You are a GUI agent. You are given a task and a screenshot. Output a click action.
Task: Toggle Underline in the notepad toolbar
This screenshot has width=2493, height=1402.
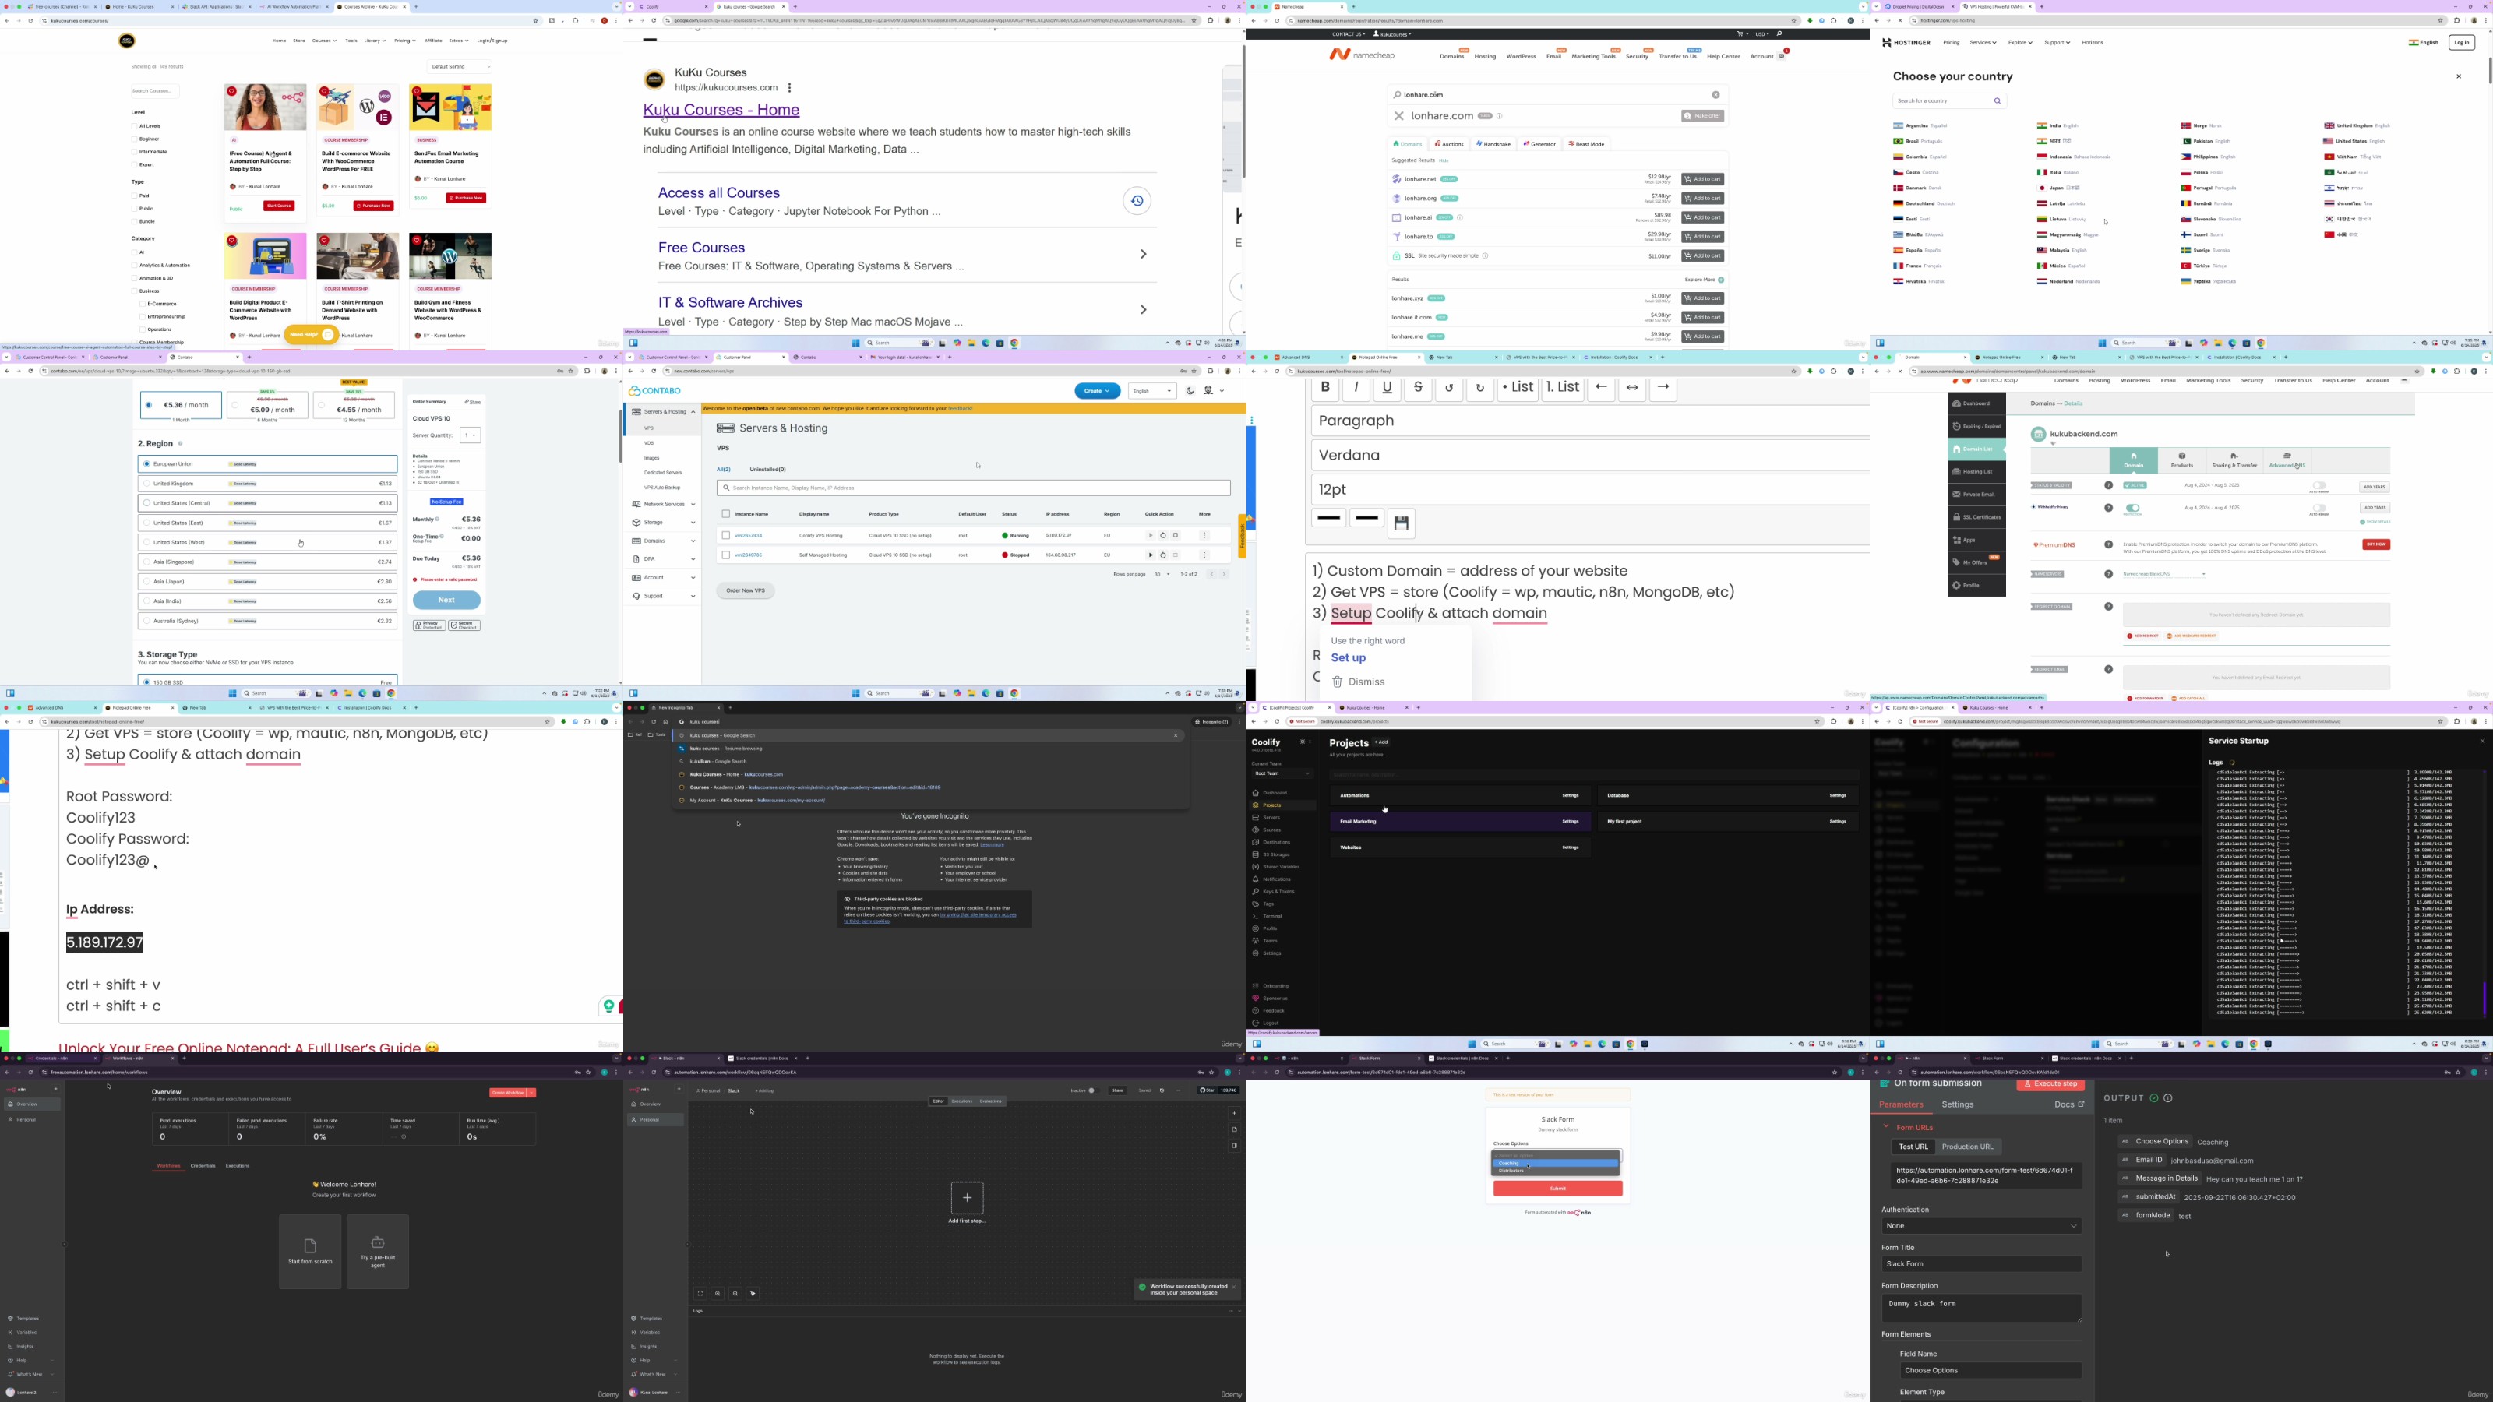point(1387,388)
